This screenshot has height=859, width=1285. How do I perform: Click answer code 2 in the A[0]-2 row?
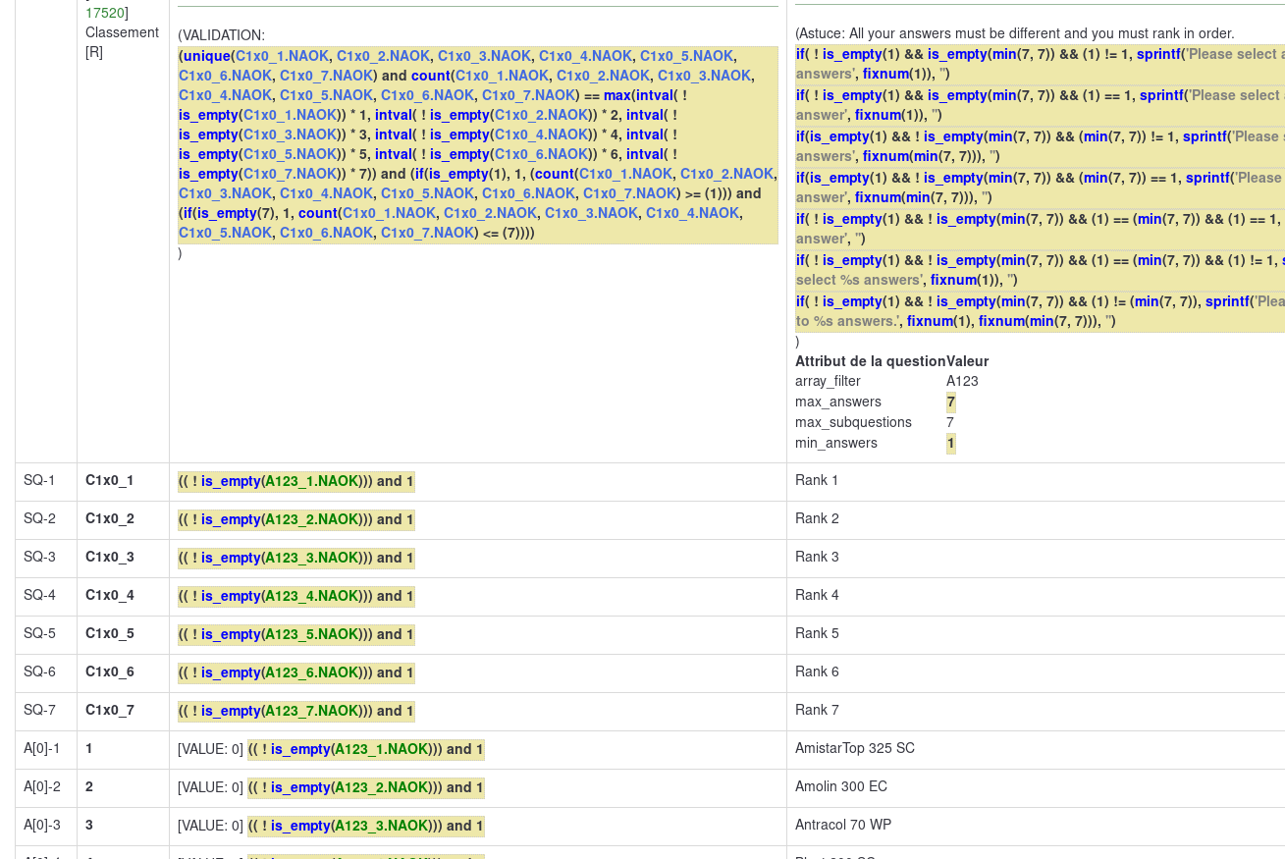[89, 786]
